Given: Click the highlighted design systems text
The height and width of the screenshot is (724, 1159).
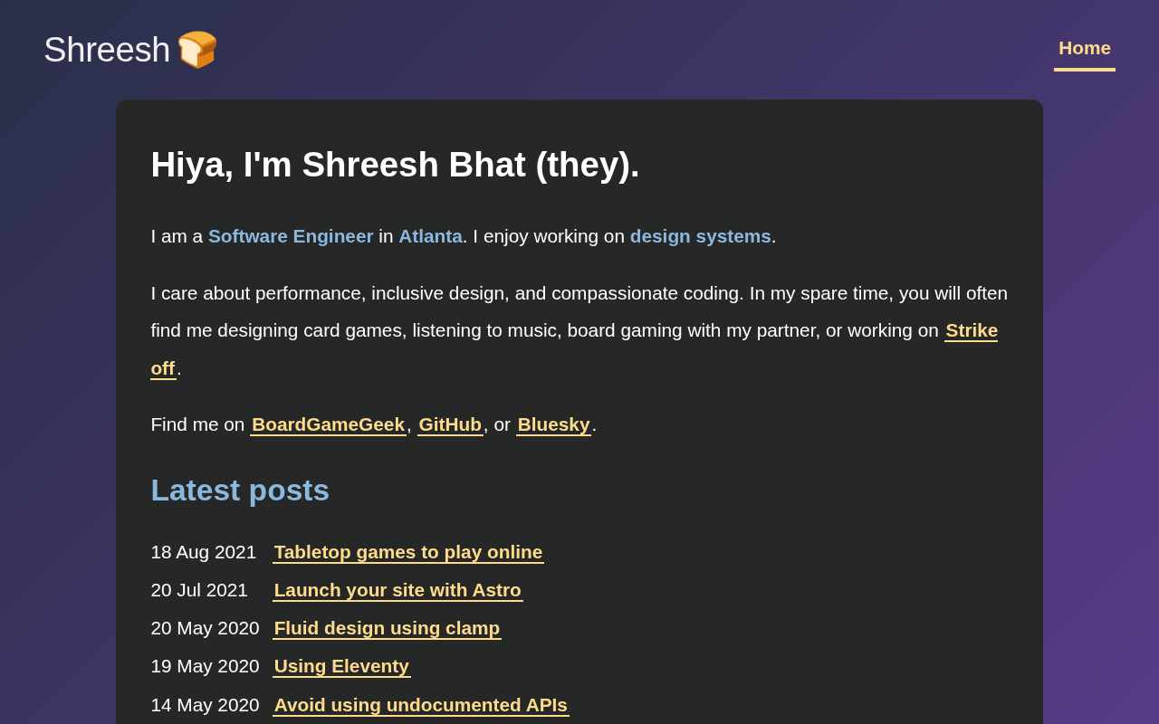Looking at the screenshot, I should 700,236.
